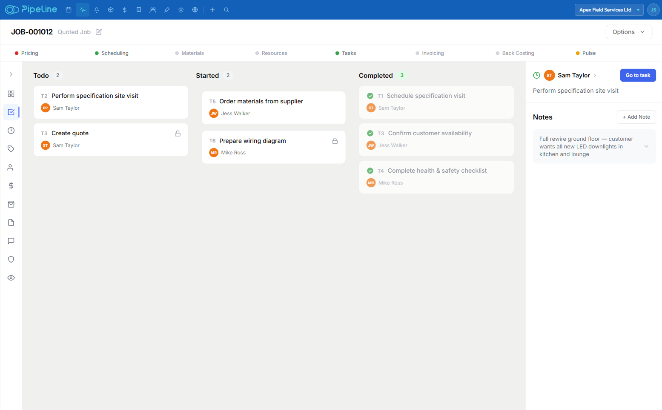Open the notifications bell in top bar

click(x=96, y=9)
